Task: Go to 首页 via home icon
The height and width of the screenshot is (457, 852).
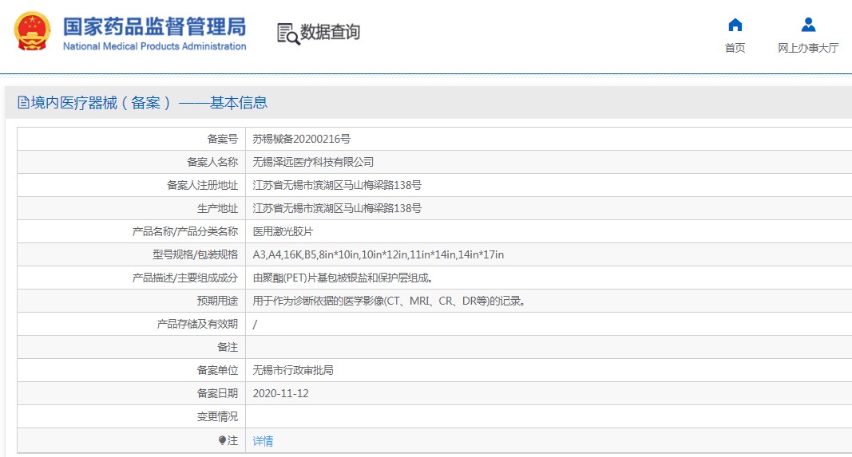Action: (x=735, y=25)
